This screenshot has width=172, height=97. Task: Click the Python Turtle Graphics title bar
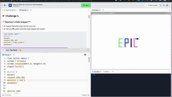pyautogui.click(x=131, y=13)
